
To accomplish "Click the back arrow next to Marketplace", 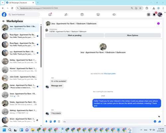I will tap(4, 21).
